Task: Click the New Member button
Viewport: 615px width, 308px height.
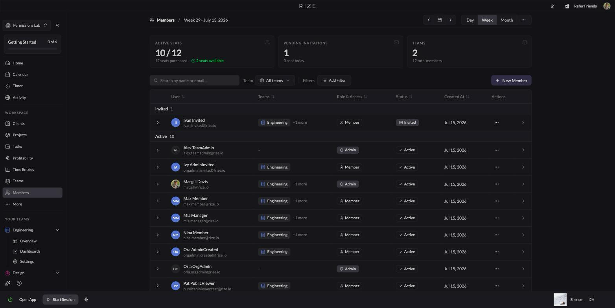Action: pyautogui.click(x=511, y=81)
